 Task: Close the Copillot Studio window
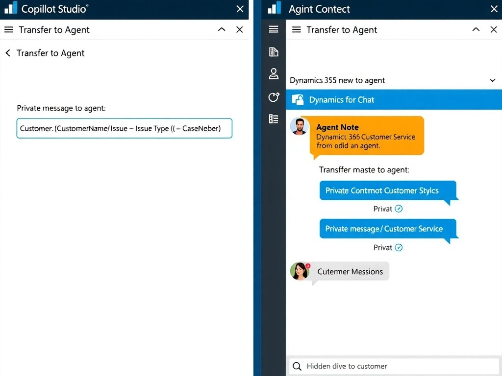coord(240,9)
